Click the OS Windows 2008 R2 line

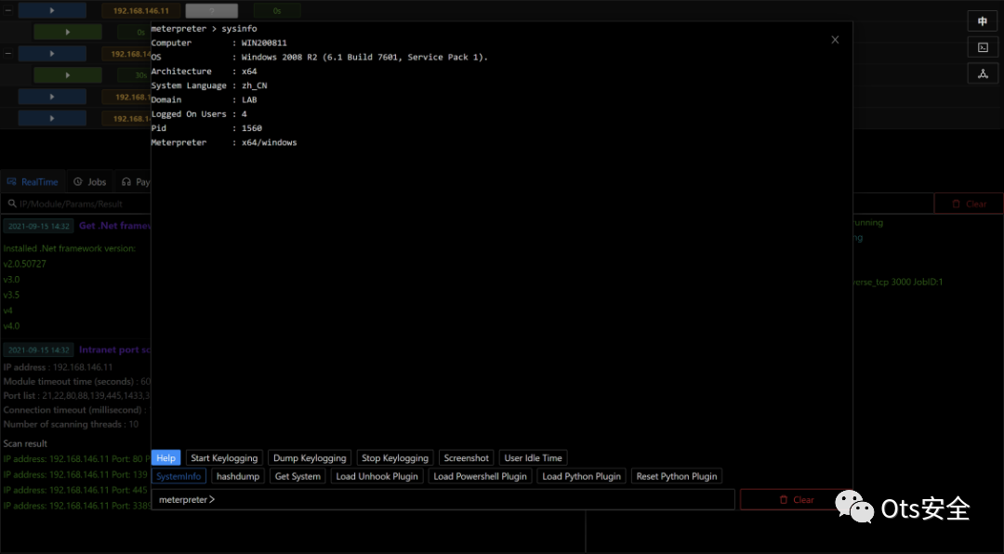[320, 57]
